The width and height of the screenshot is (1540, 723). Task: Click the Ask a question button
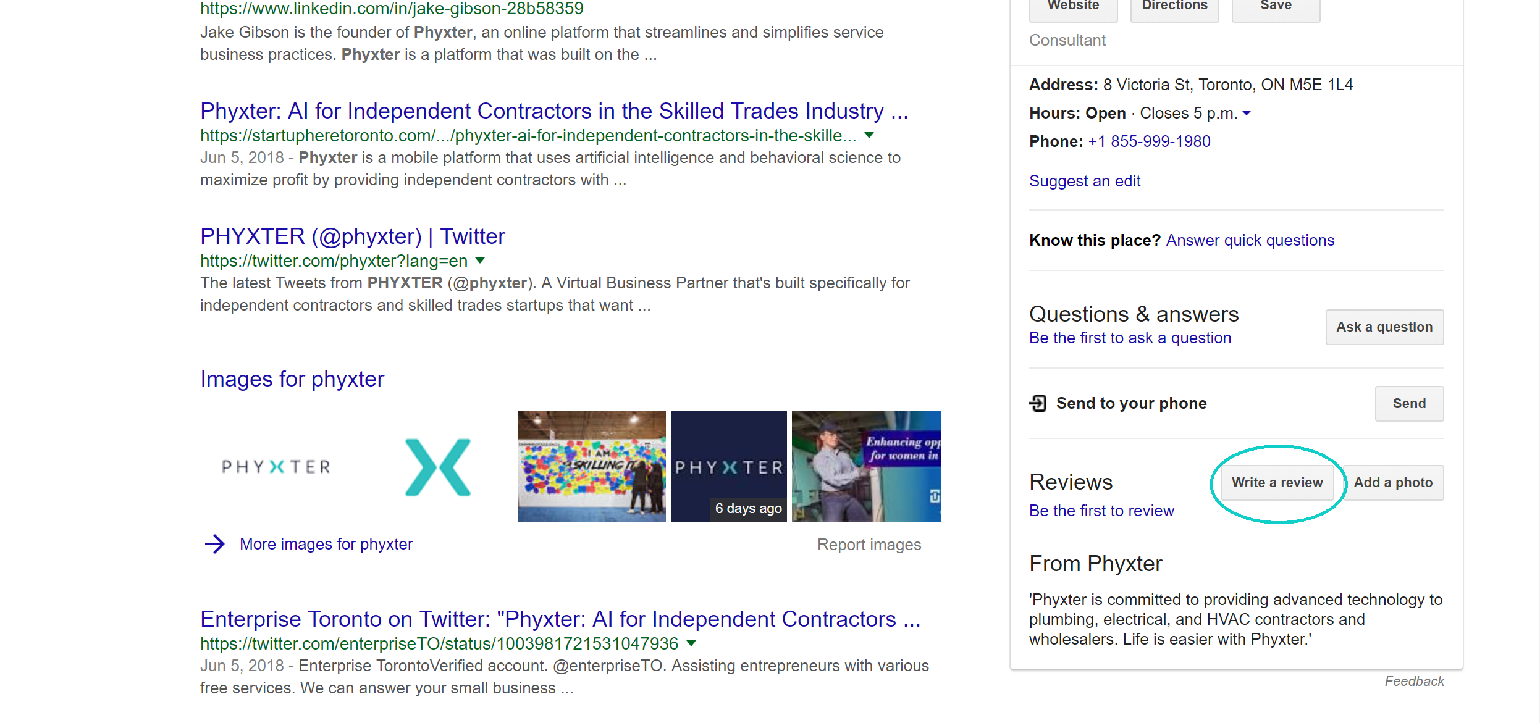coord(1384,327)
